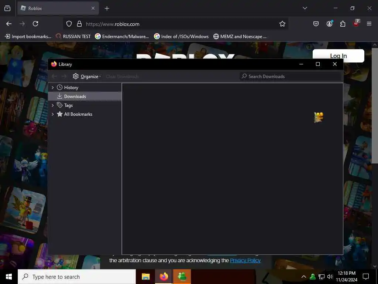The width and height of the screenshot is (378, 284).
Task: Show hidden system tray icons
Action: (304, 277)
